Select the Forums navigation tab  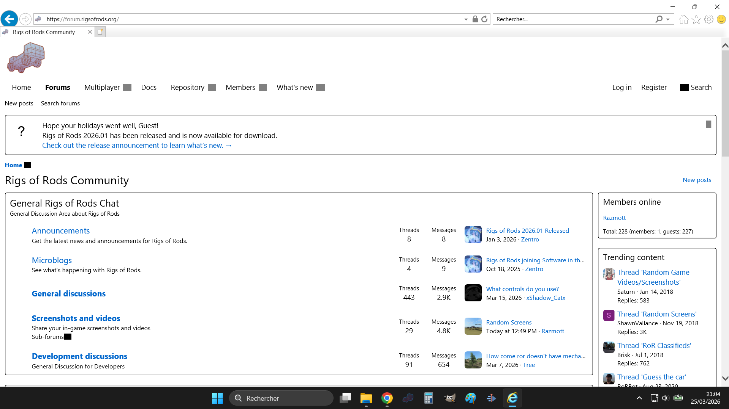tap(58, 88)
